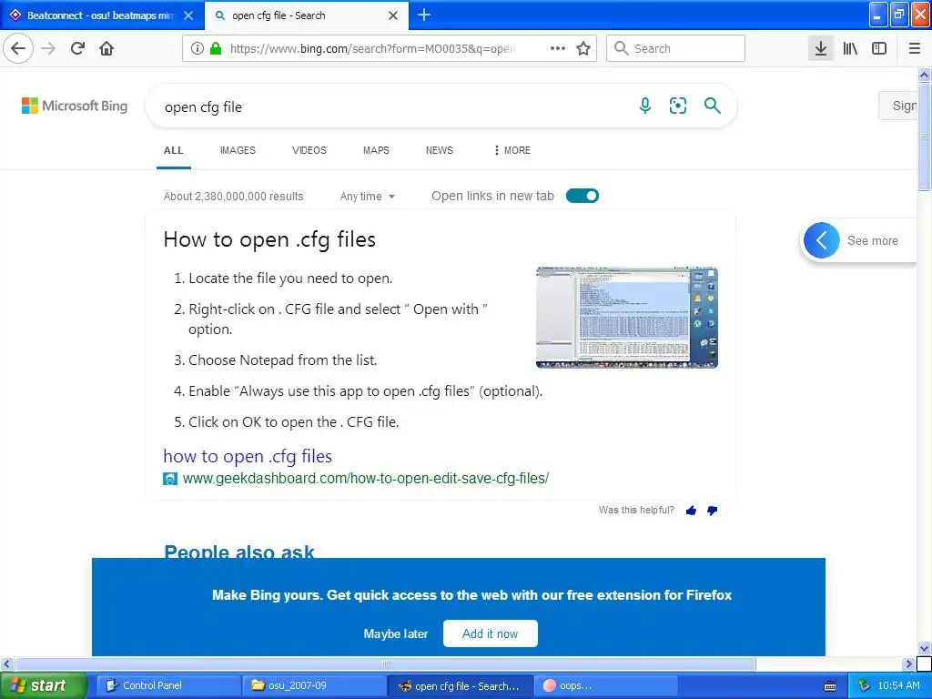The image size is (932, 699).
Task: Switch to osu_2007-09 folder taskbar window
Action: click(314, 686)
